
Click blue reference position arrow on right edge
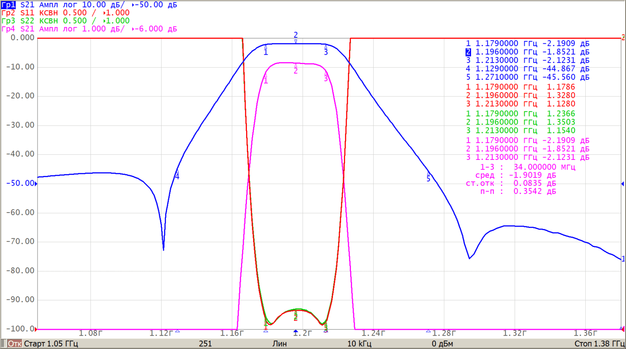(x=622, y=184)
